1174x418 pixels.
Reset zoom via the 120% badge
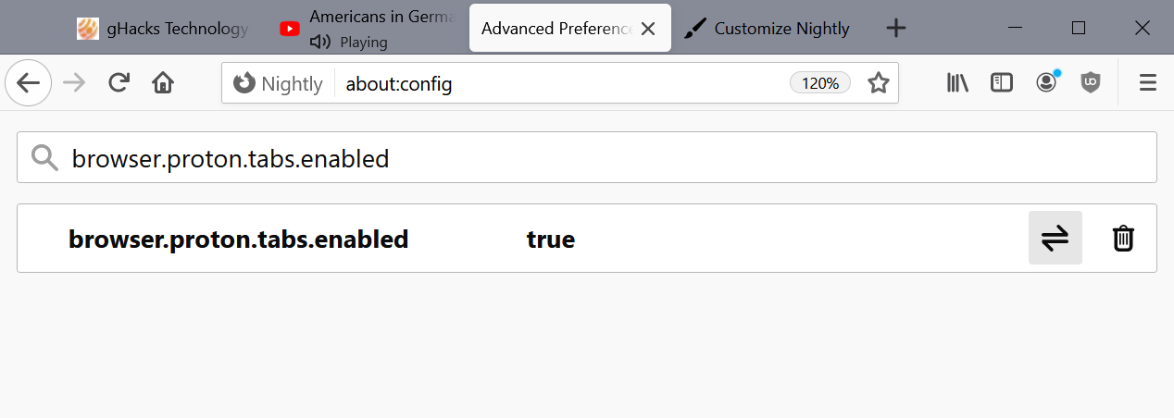click(x=820, y=83)
